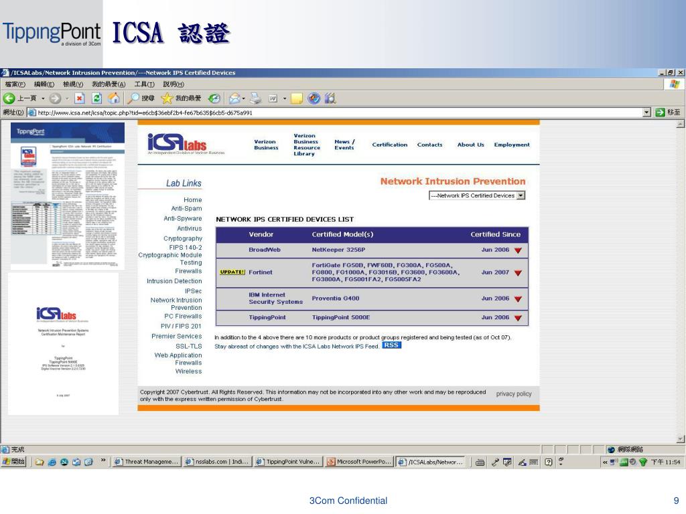Image resolution: width=686 pixels, height=514 pixels.
Task: Open the address bar dropdown arrow
Action: click(646, 112)
